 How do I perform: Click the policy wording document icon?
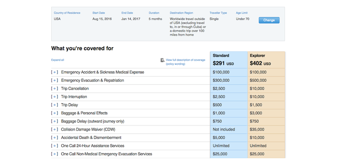[162, 60]
